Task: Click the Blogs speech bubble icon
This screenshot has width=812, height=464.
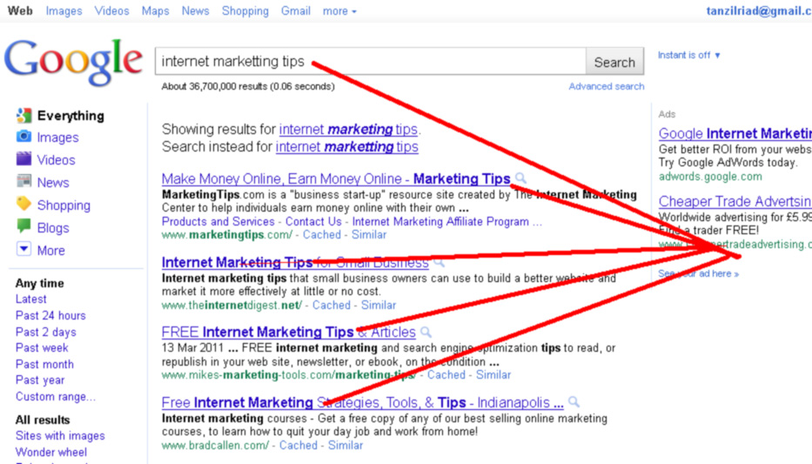Action: pos(23,226)
